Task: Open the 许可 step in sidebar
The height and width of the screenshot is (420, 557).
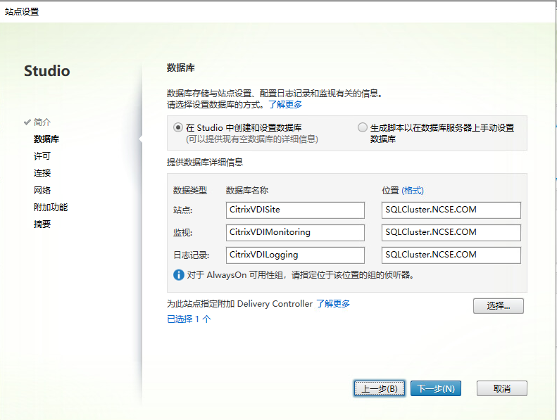Action: pos(42,156)
